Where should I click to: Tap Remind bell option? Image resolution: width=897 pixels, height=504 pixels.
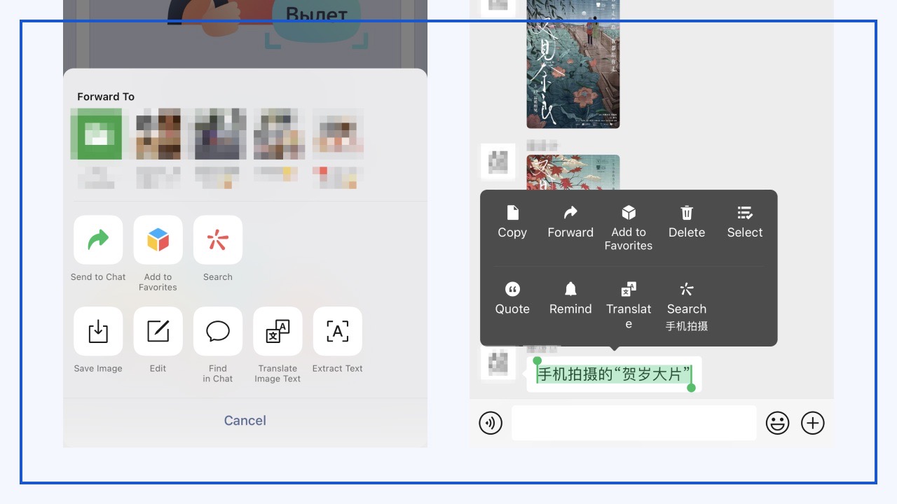[570, 298]
